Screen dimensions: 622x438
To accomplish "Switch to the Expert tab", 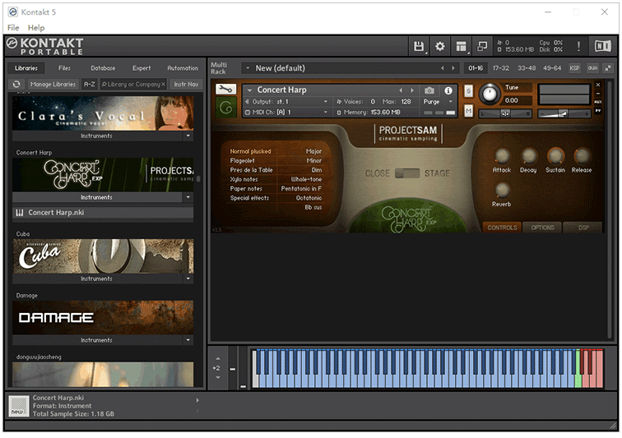I will click(142, 68).
